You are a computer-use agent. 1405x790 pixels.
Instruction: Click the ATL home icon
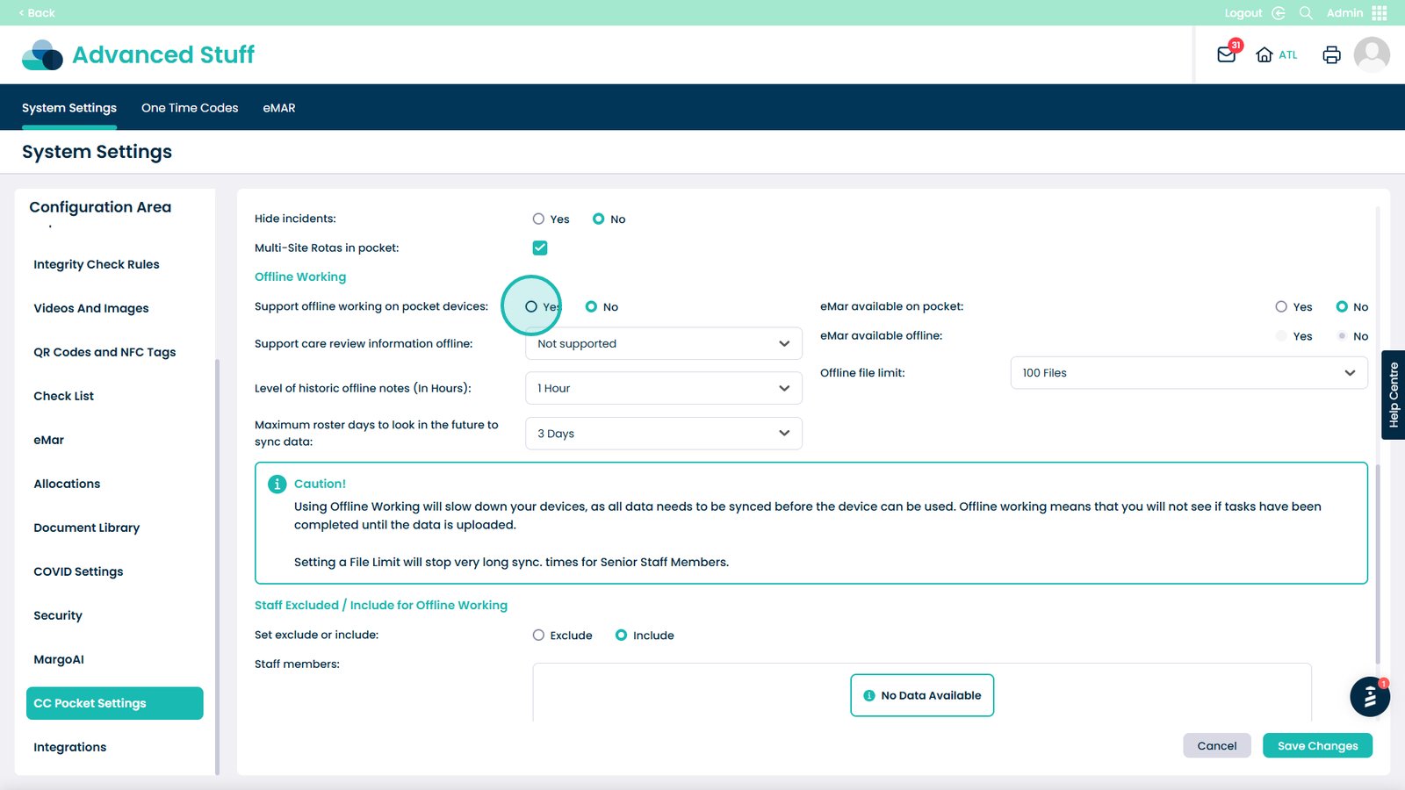pos(1264,54)
